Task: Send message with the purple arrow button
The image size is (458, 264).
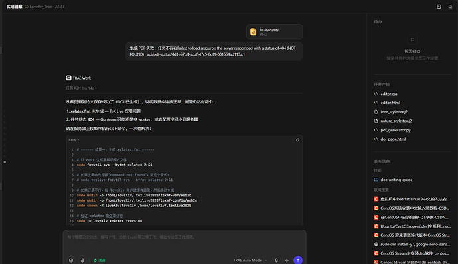Action: [298, 260]
